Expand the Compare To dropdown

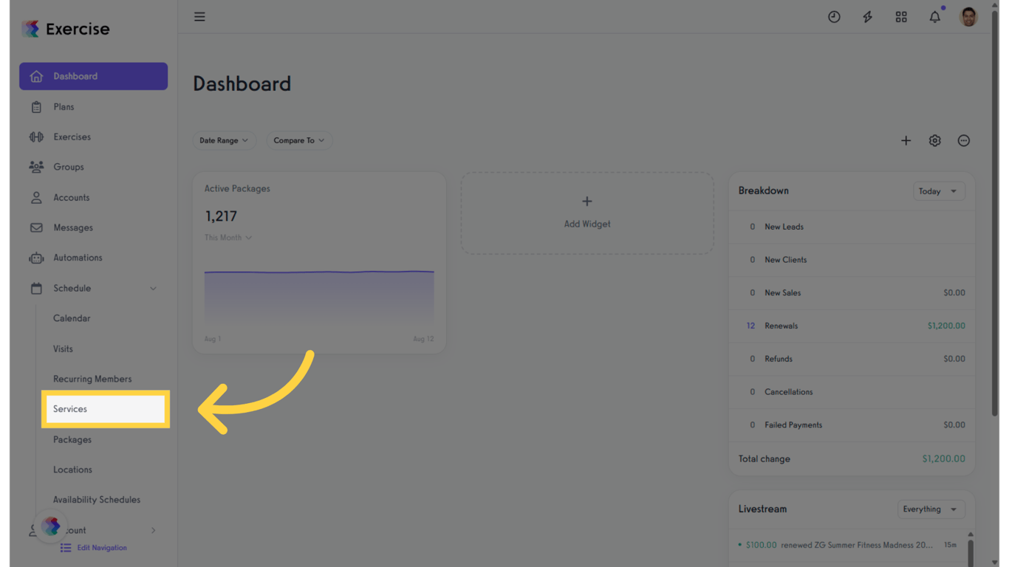click(x=299, y=140)
